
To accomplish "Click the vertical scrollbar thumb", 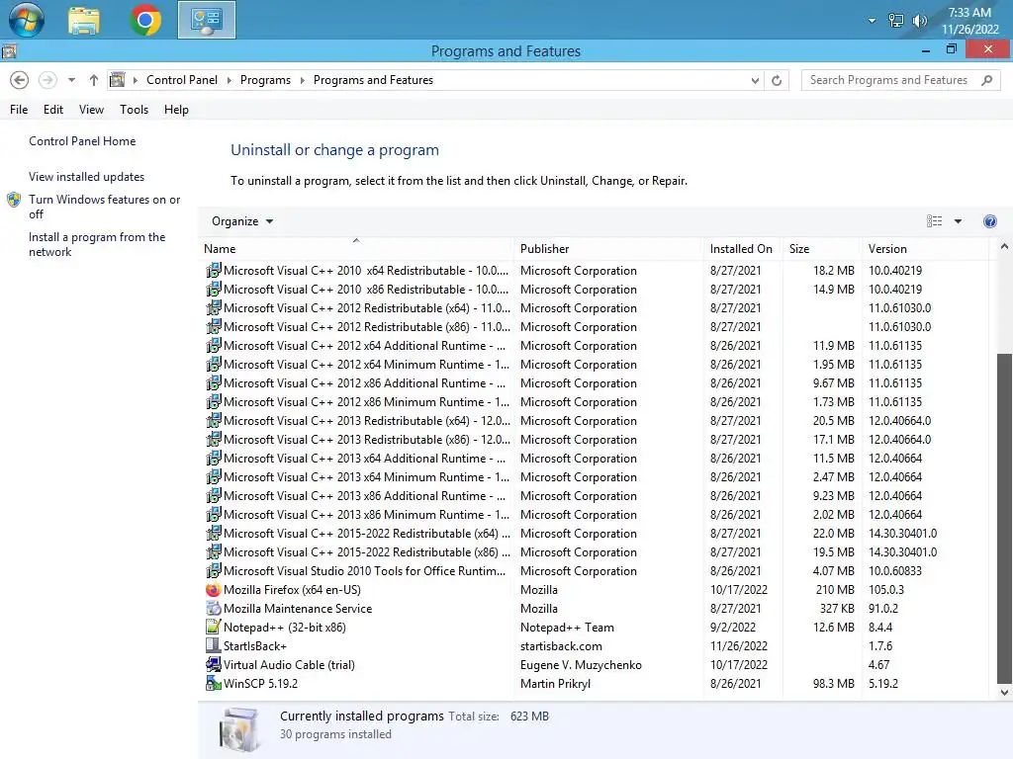I will click(1004, 518).
